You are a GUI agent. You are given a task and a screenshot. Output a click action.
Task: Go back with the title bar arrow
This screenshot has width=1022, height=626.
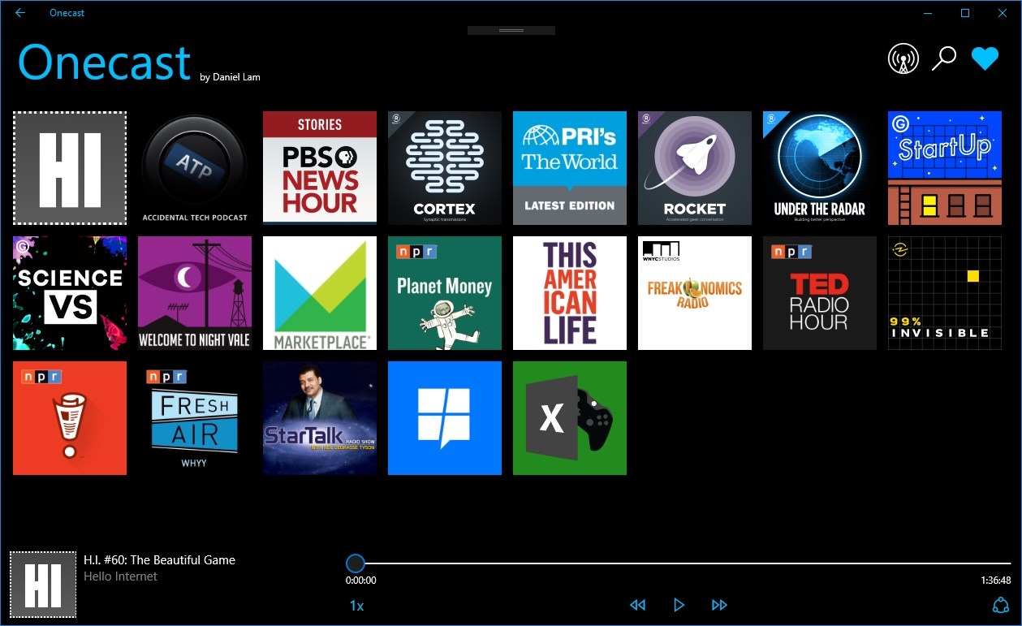coord(20,13)
